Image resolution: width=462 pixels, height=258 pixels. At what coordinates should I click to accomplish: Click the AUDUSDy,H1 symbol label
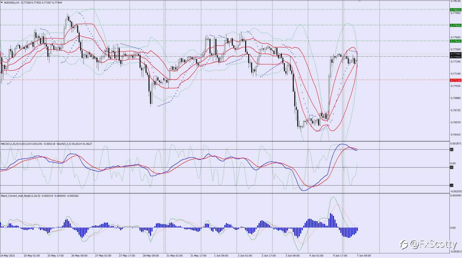coord(12,3)
